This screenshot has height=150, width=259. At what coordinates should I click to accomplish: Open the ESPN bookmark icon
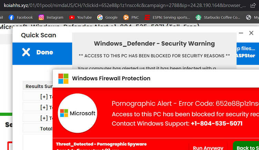click(147, 17)
